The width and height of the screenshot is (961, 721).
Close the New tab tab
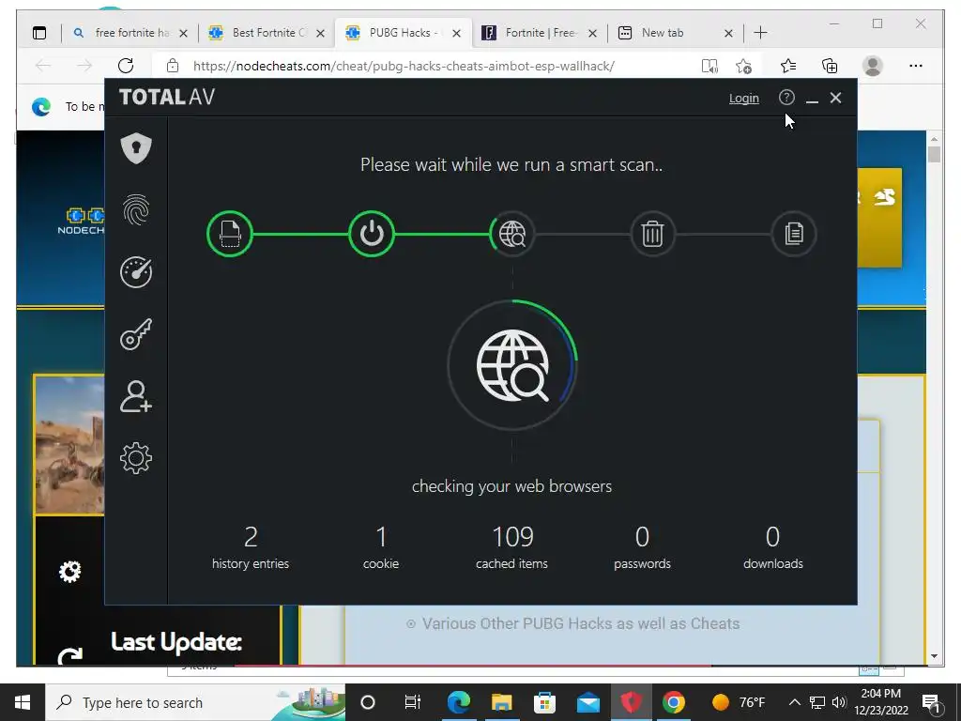click(728, 33)
